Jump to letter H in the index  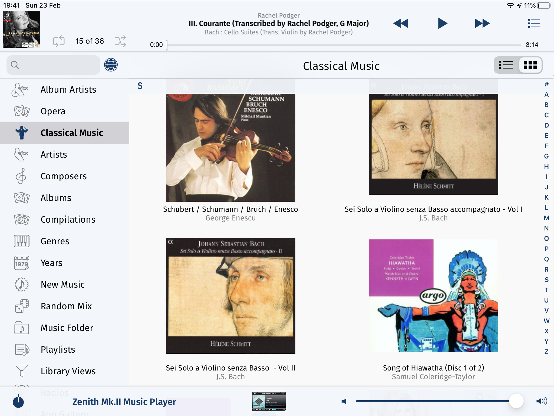(546, 167)
